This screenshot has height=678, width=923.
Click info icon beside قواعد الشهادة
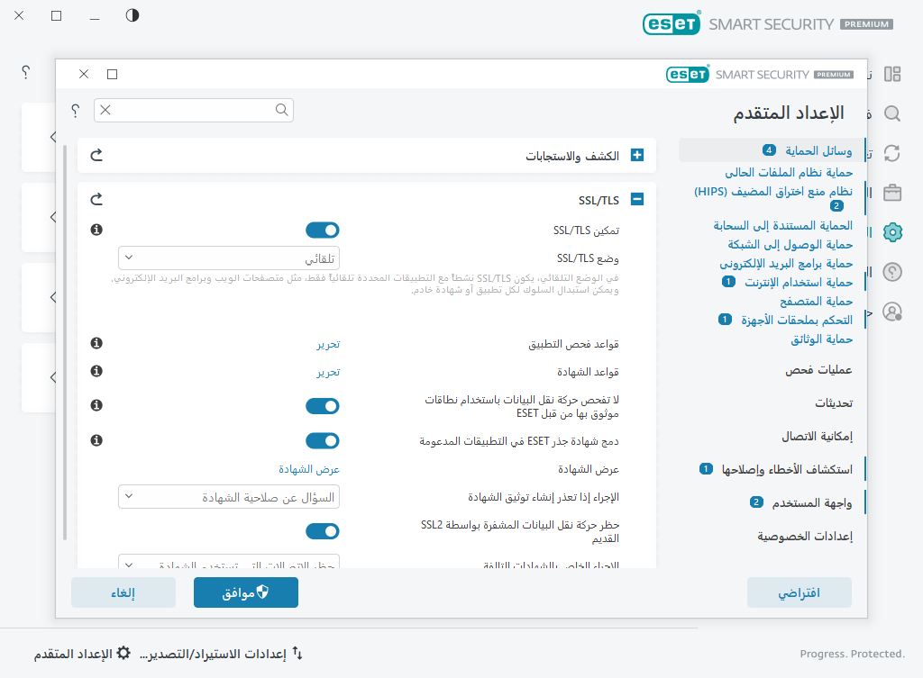97,371
